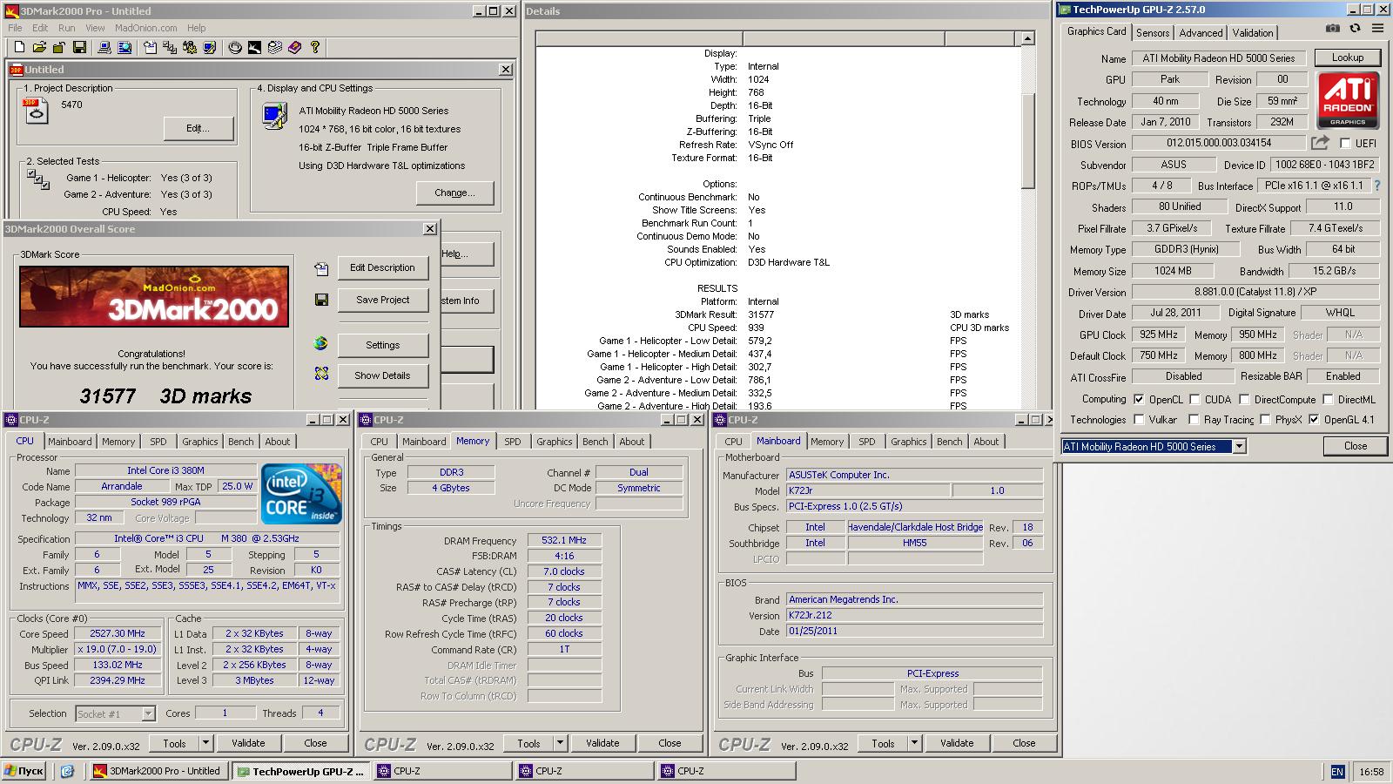Toggle the Vulkan checkbox
Viewport: 1393px width, 784px height.
point(1139,420)
